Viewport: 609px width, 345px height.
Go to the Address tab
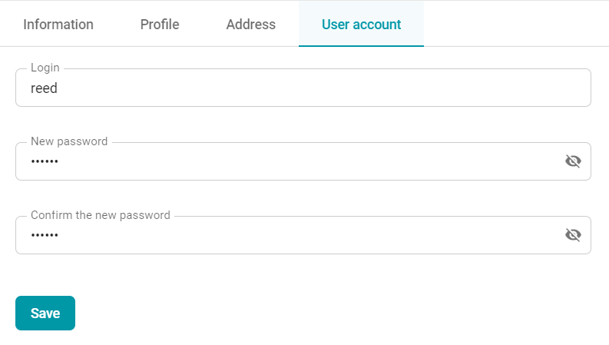coord(251,24)
